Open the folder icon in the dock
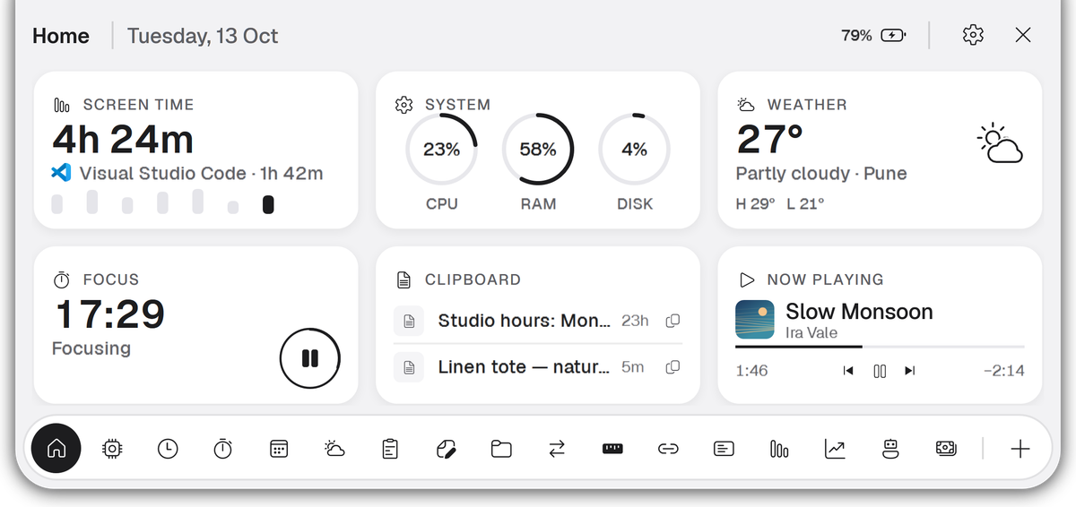The height and width of the screenshot is (507, 1076). tap(501, 449)
